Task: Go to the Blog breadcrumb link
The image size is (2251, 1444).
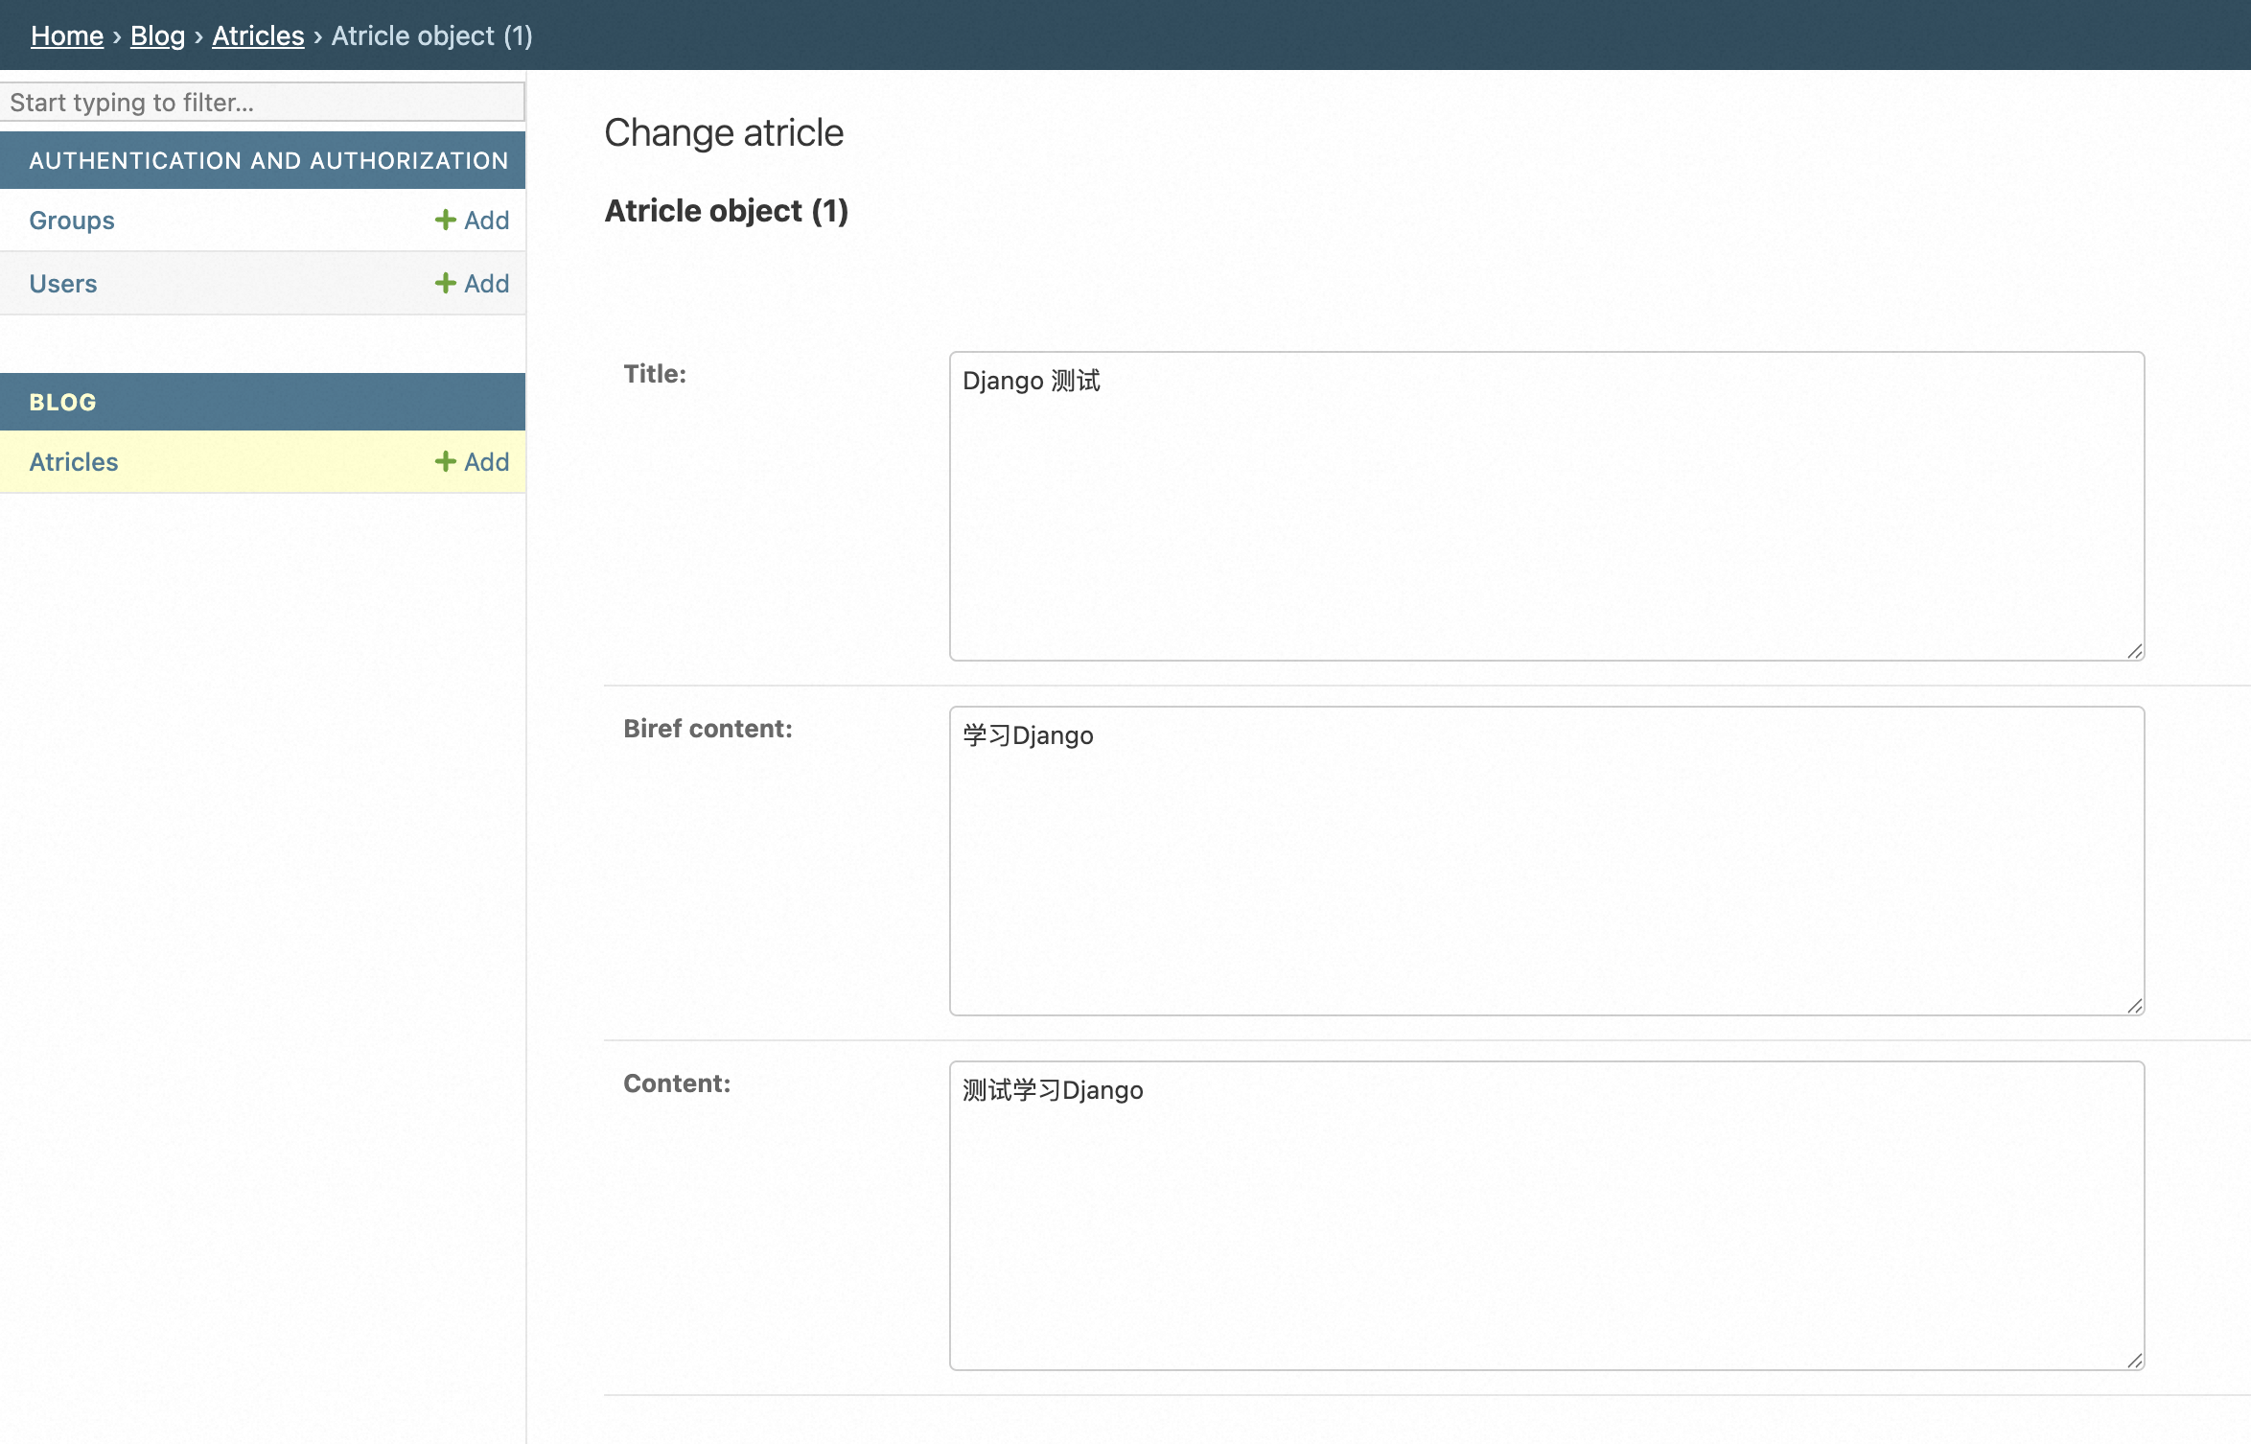Action: click(x=157, y=35)
